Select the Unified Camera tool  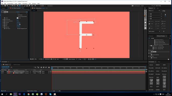(12, 6)
